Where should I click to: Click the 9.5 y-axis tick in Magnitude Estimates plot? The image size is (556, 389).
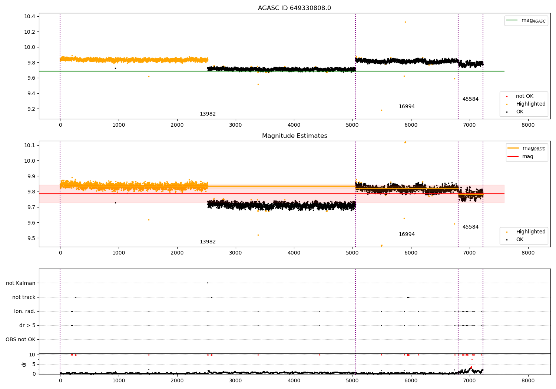(31, 238)
